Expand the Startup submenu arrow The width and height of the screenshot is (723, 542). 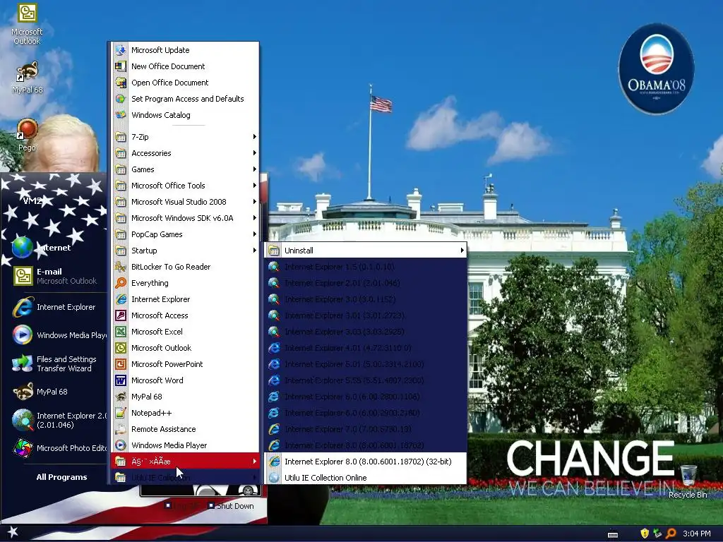tap(254, 251)
